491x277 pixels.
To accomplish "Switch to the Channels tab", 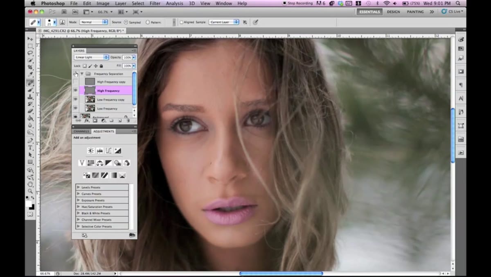I will [81, 132].
